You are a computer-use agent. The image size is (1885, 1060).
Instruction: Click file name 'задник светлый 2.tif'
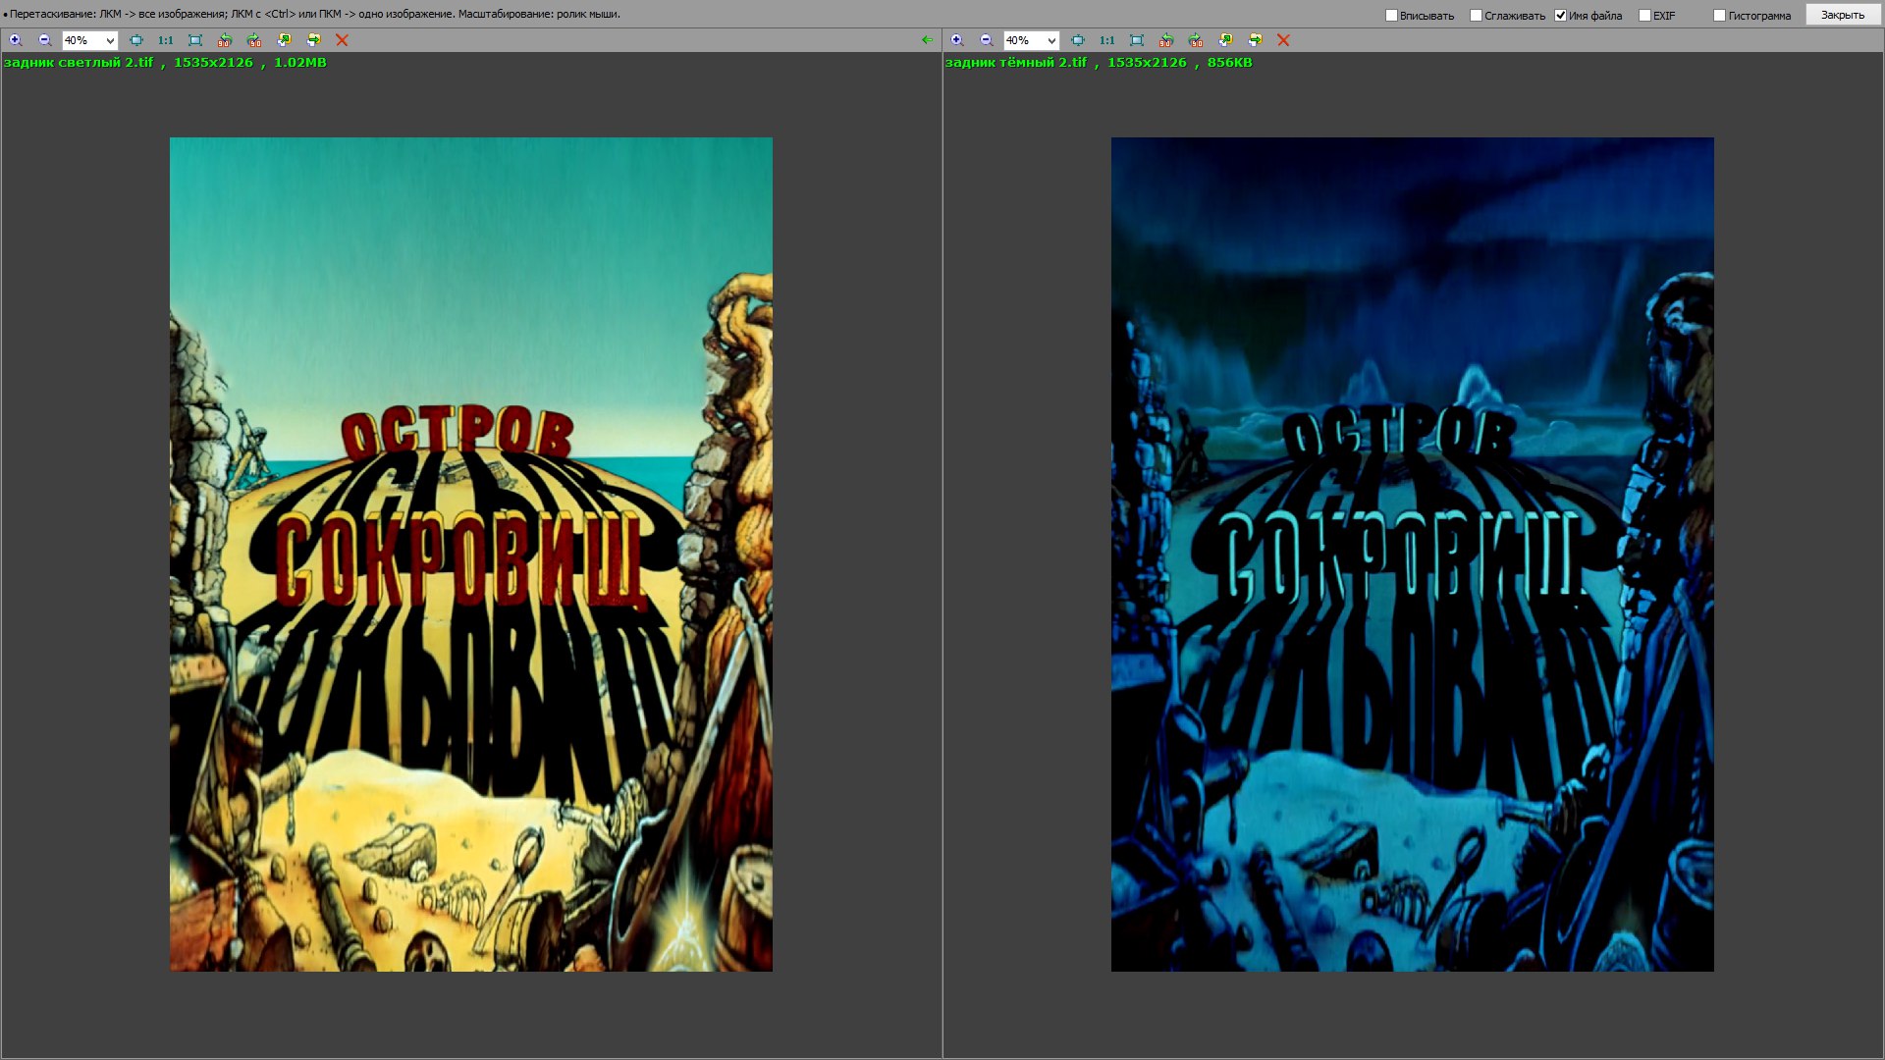point(79,62)
